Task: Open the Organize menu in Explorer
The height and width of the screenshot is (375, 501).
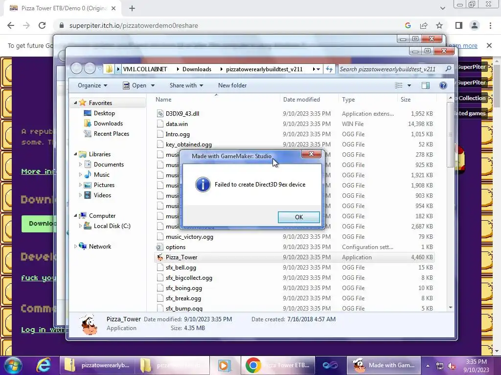Action: coord(92,85)
